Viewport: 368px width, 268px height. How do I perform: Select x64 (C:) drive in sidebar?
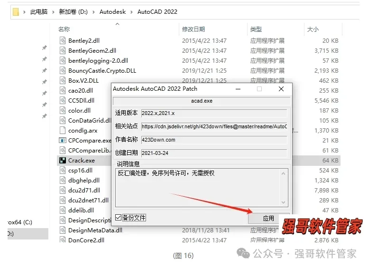click(x=20, y=222)
